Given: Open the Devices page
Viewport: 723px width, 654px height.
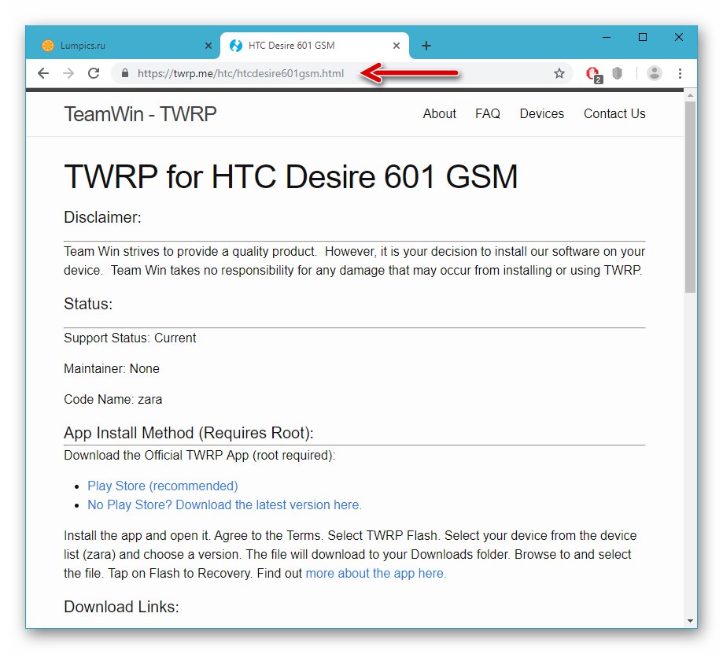Looking at the screenshot, I should pos(542,113).
